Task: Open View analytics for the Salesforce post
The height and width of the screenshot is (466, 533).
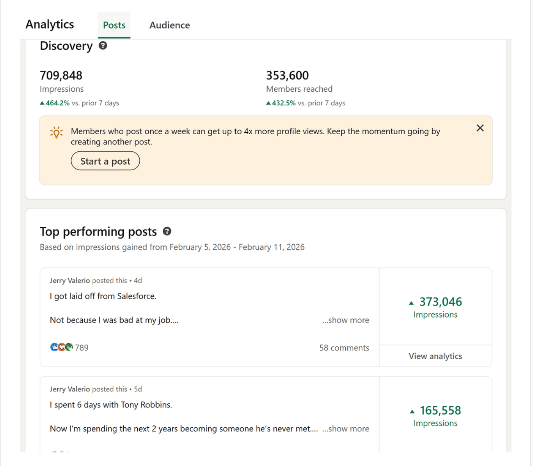Action: tap(435, 356)
